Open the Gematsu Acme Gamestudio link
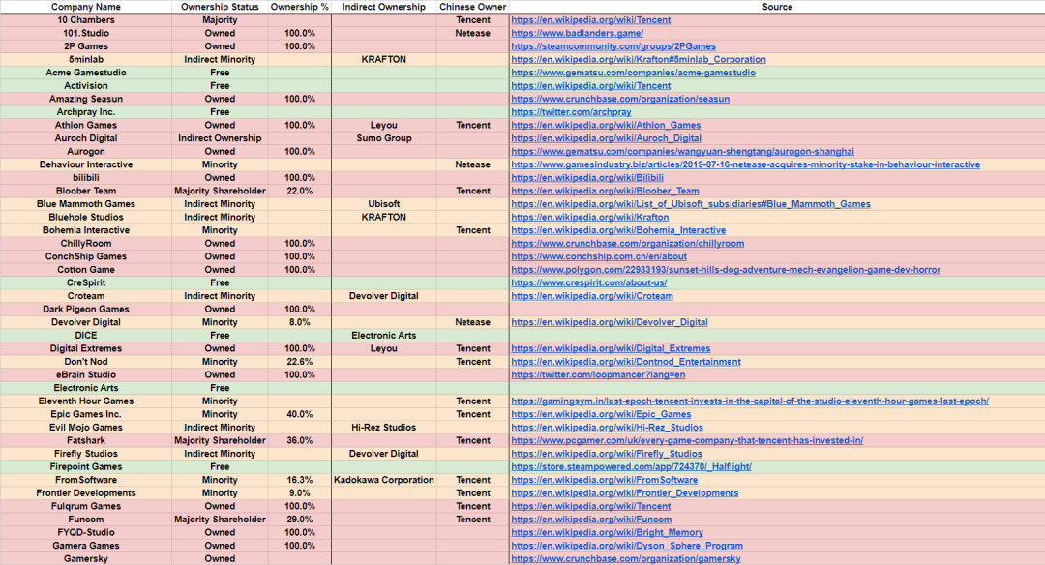Image resolution: width=1045 pixels, height=565 pixels. point(633,73)
